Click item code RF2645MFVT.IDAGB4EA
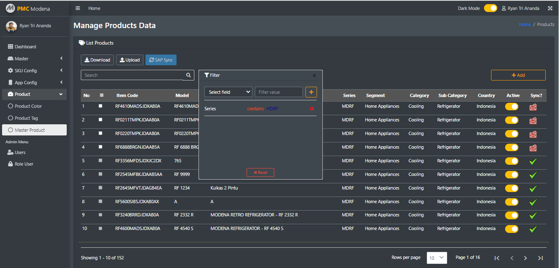This screenshot has height=268, width=559. coord(138,188)
